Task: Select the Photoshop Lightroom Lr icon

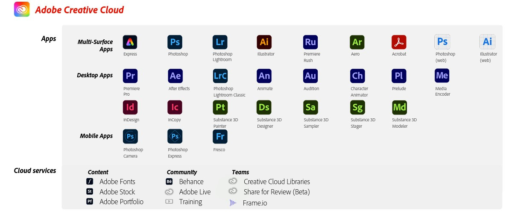Action: pos(220,42)
